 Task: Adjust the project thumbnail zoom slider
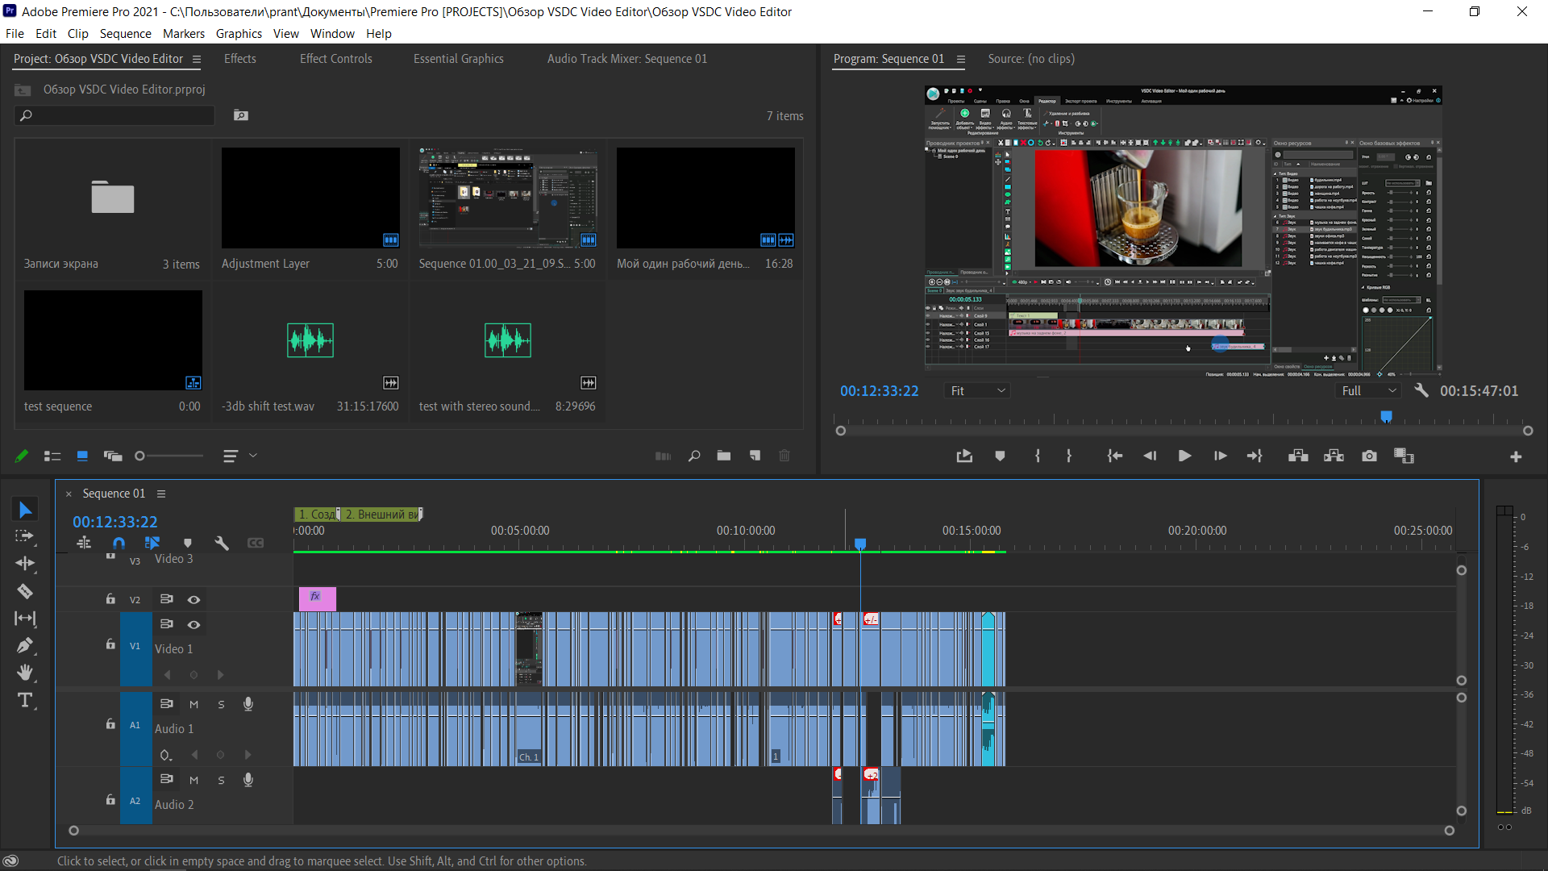140,456
